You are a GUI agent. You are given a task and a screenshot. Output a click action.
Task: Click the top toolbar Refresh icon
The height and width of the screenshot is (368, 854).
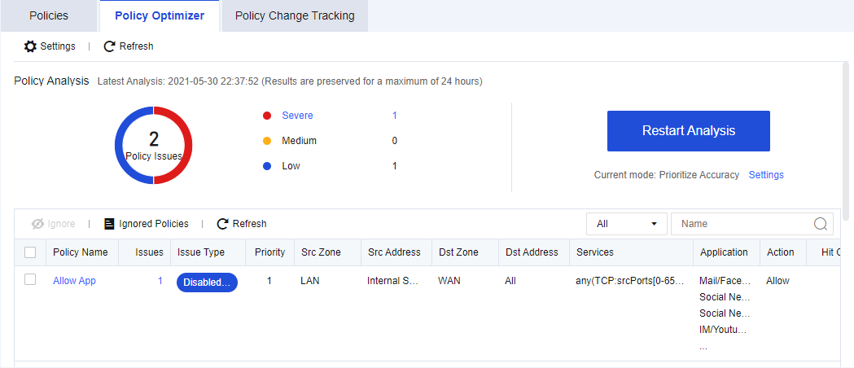(x=109, y=46)
